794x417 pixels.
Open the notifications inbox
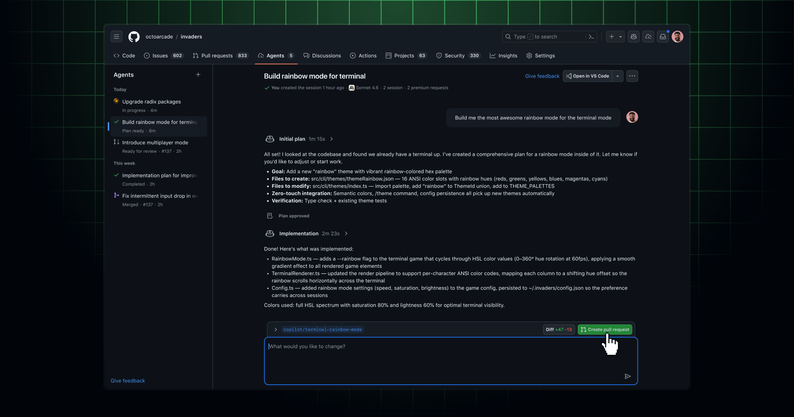click(662, 37)
